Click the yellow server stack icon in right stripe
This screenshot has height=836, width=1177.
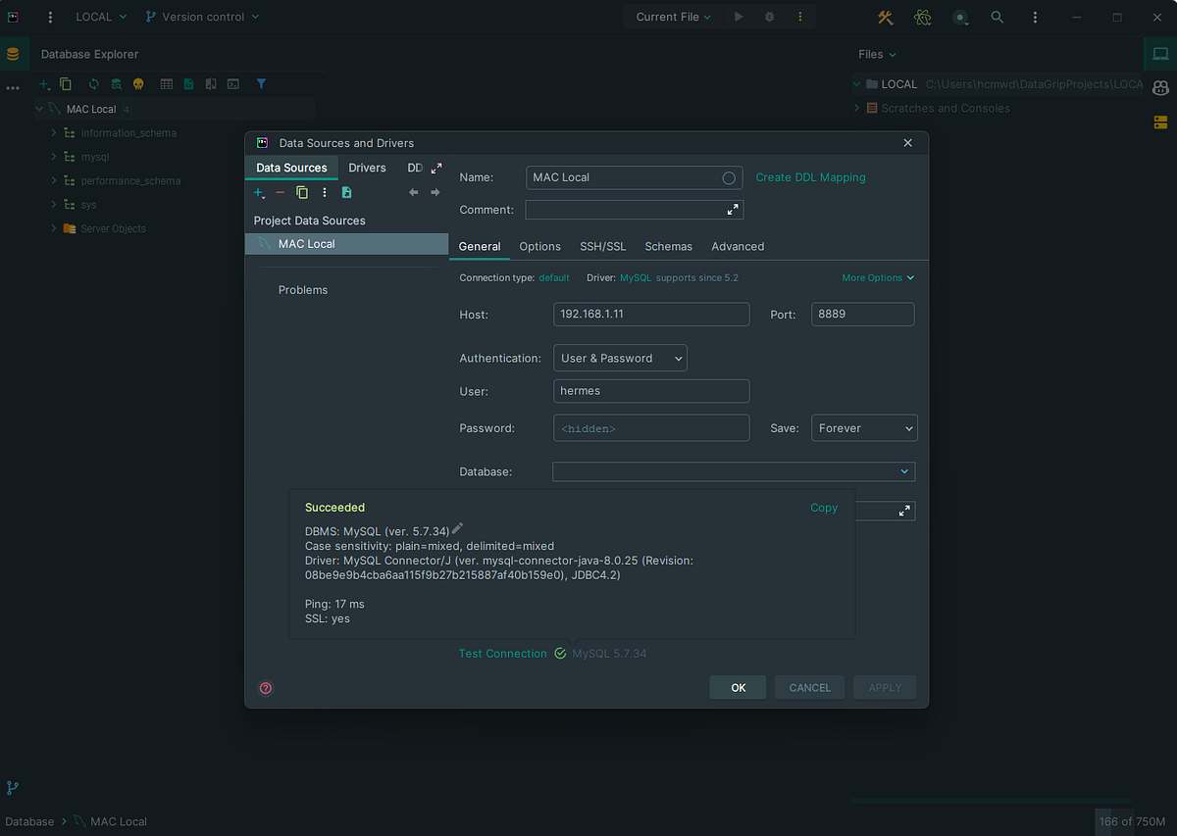(1160, 123)
